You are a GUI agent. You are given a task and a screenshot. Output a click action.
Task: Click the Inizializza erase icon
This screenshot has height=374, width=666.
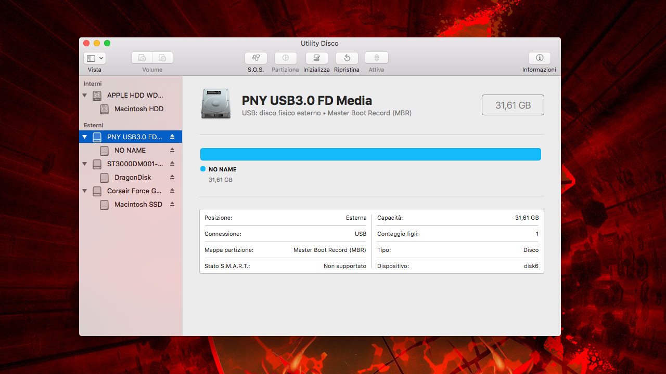(316, 58)
